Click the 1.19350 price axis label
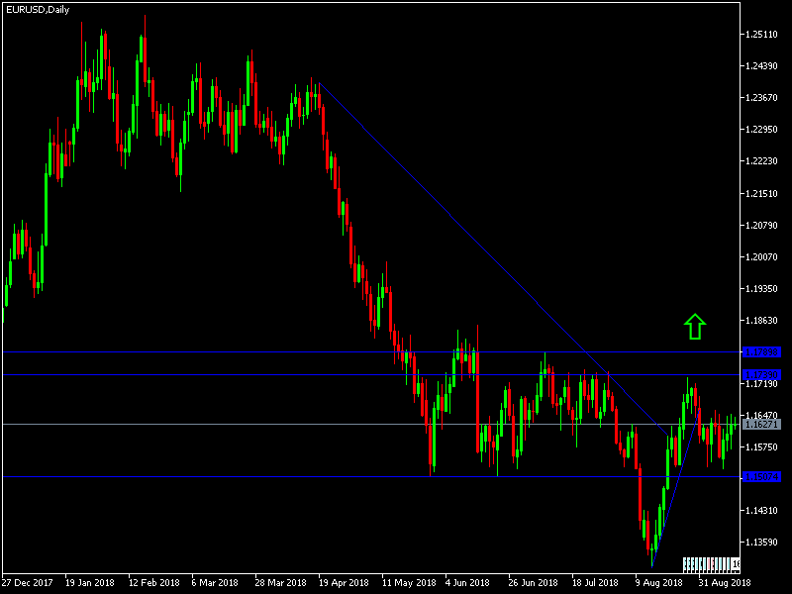 (x=761, y=289)
